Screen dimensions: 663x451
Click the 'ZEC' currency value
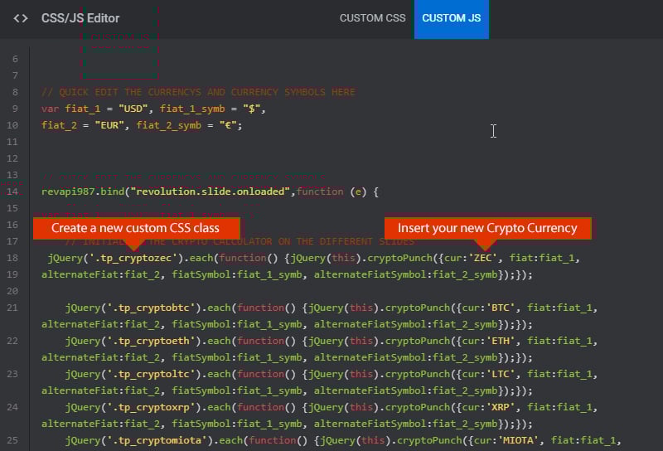pyautogui.click(x=483, y=258)
